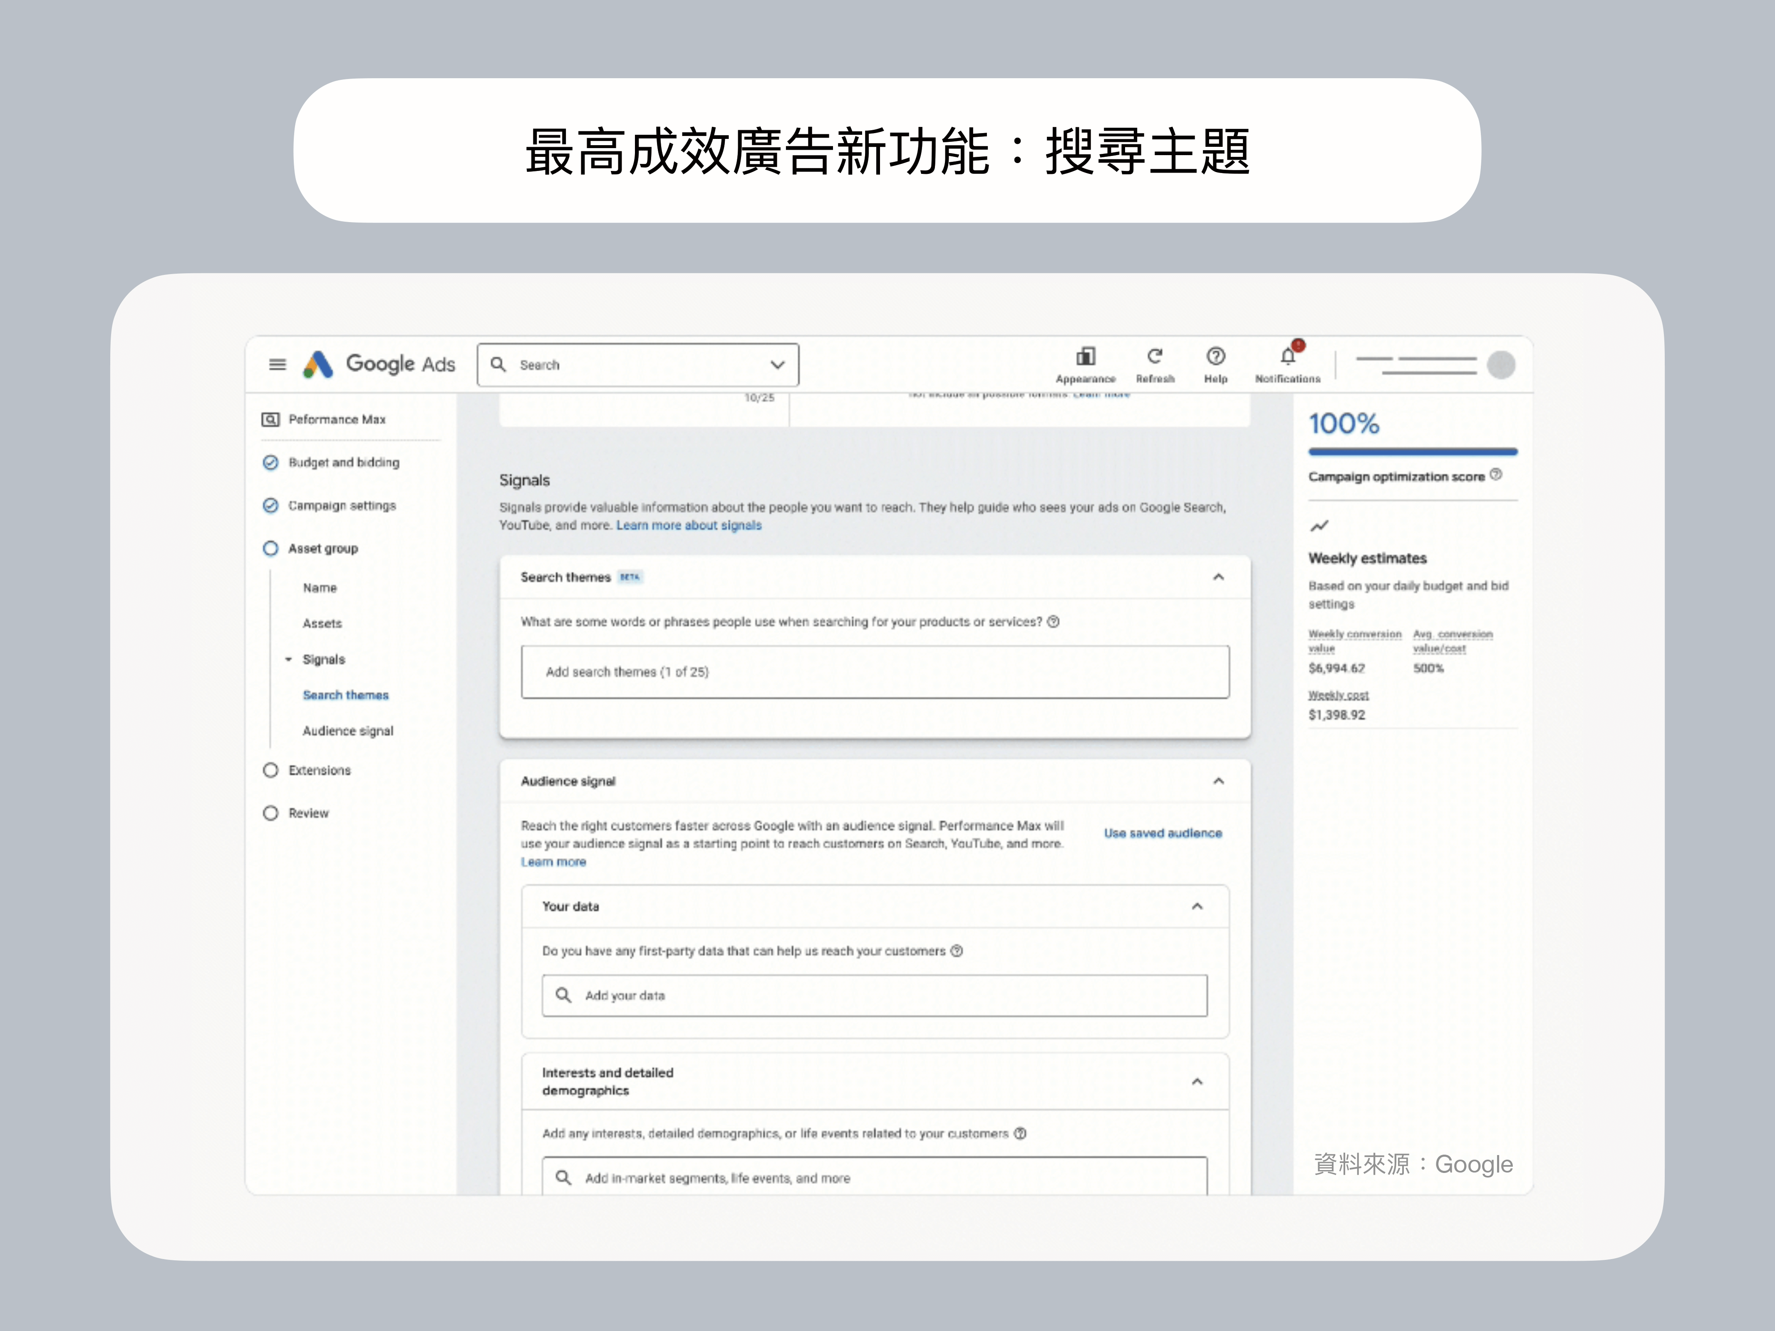The image size is (1775, 1331).
Task: Go to the Extensions step
Action: click(320, 770)
